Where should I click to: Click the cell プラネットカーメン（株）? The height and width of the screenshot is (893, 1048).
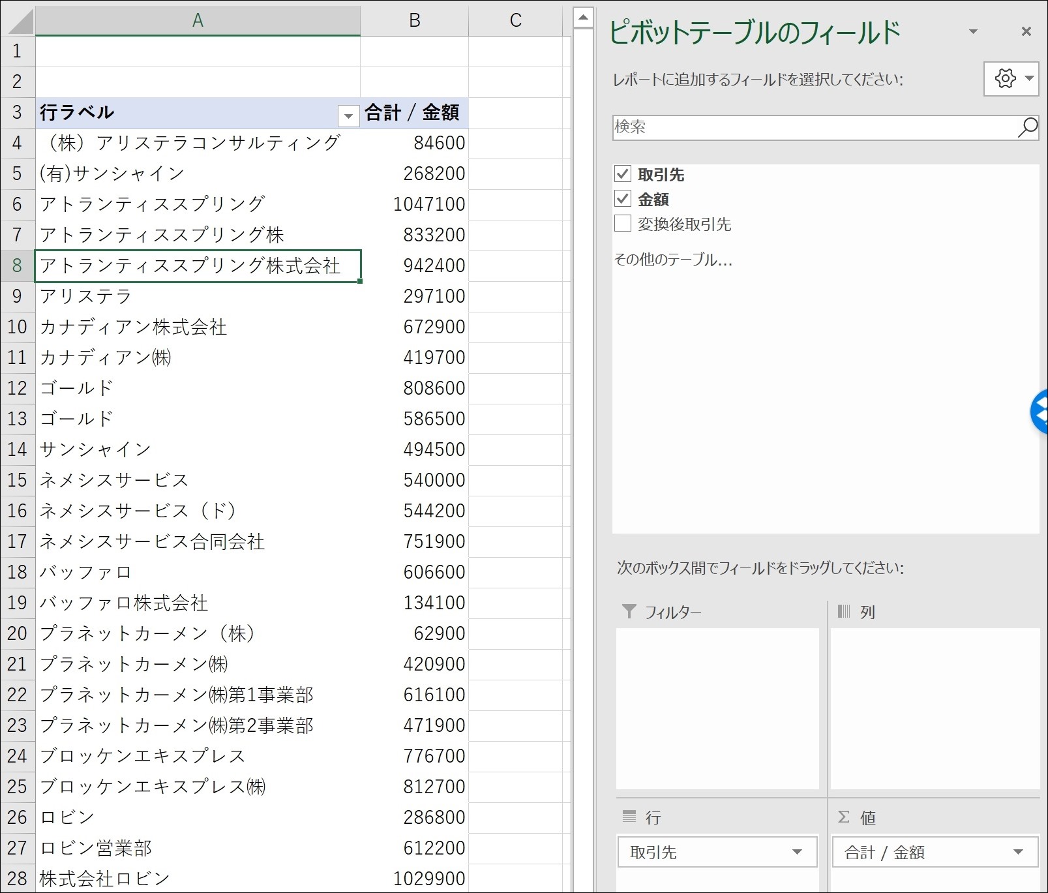click(198, 633)
